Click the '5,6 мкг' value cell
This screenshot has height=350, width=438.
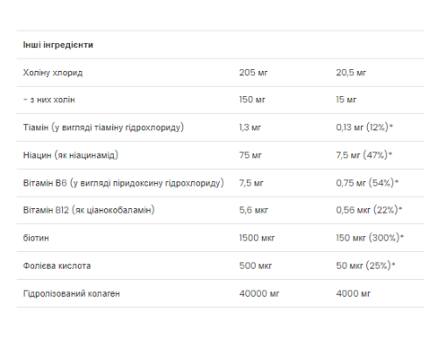[x=253, y=210]
